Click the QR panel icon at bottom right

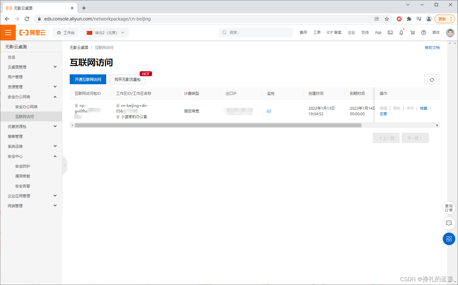point(449,239)
